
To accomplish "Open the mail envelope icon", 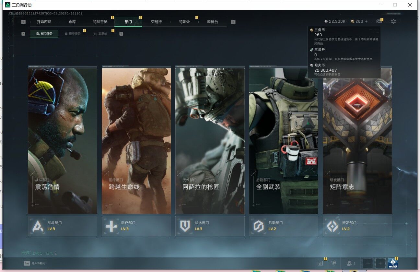I will click(x=379, y=21).
